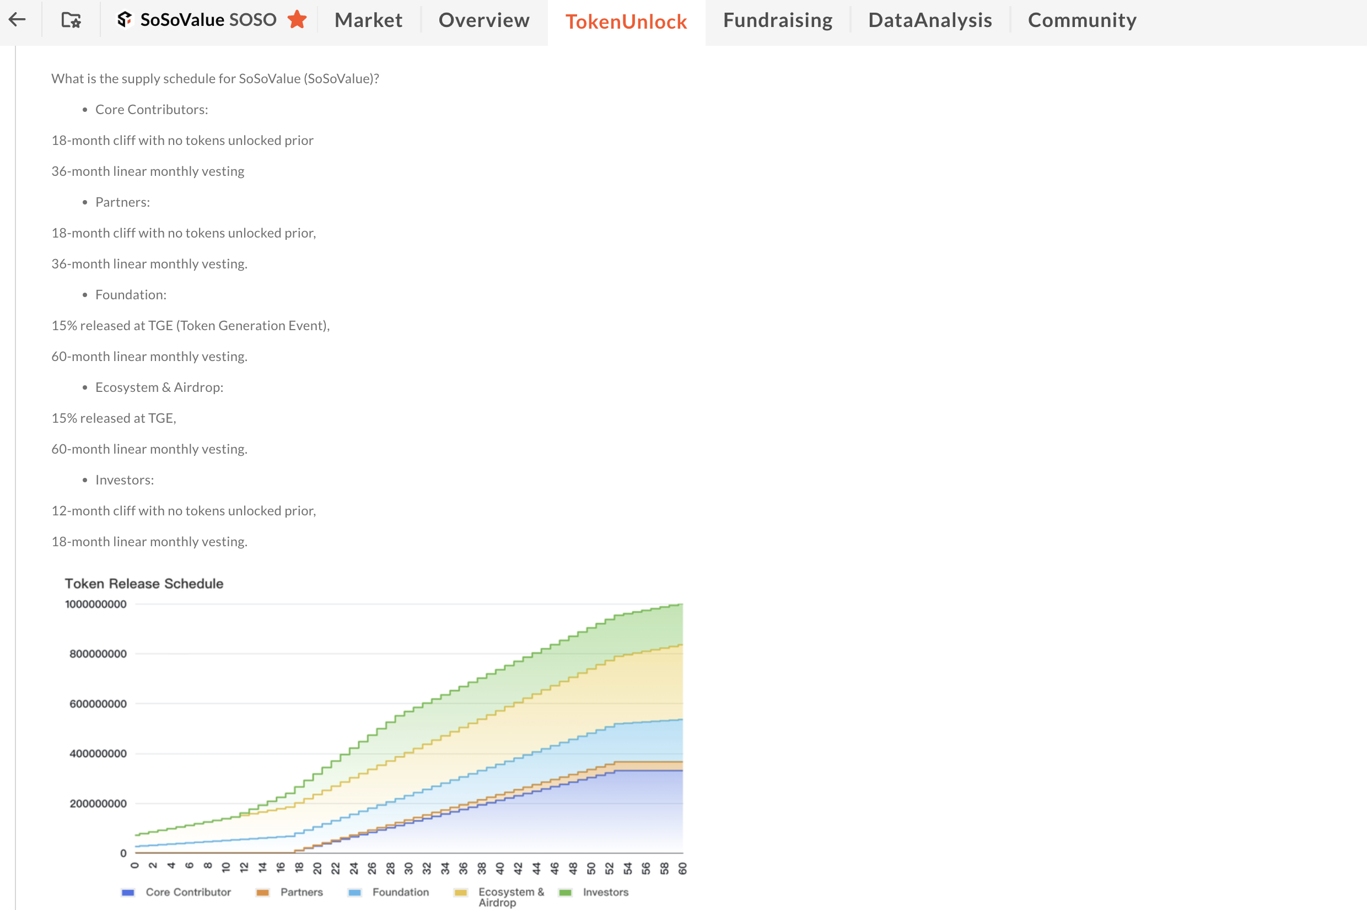The height and width of the screenshot is (910, 1367).
Task: Open the watchlist folder icon
Action: pos(69,19)
